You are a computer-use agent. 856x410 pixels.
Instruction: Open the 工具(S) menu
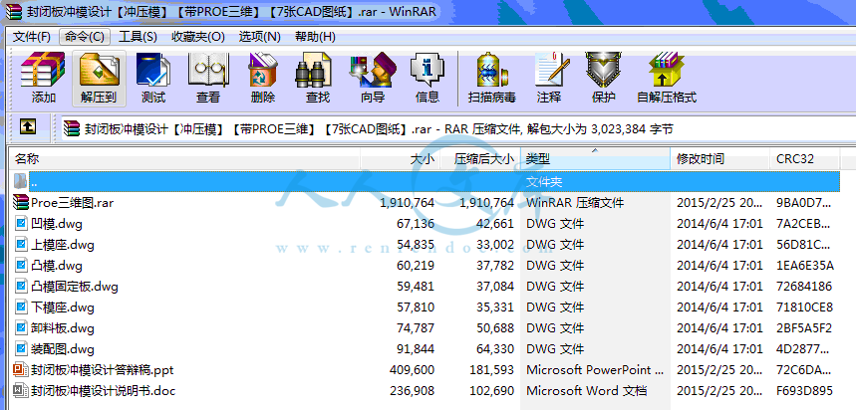pyautogui.click(x=138, y=37)
